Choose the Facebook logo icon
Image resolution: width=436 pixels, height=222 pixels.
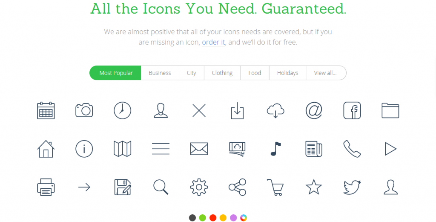tap(352, 110)
